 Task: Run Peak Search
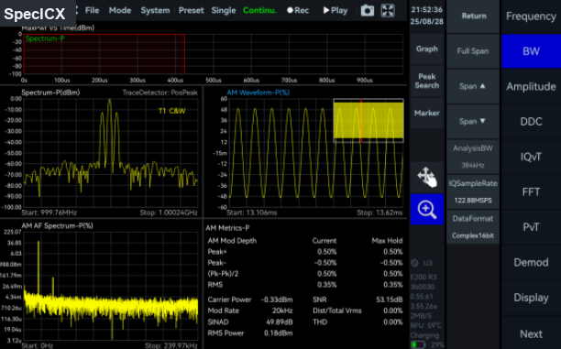coord(427,81)
